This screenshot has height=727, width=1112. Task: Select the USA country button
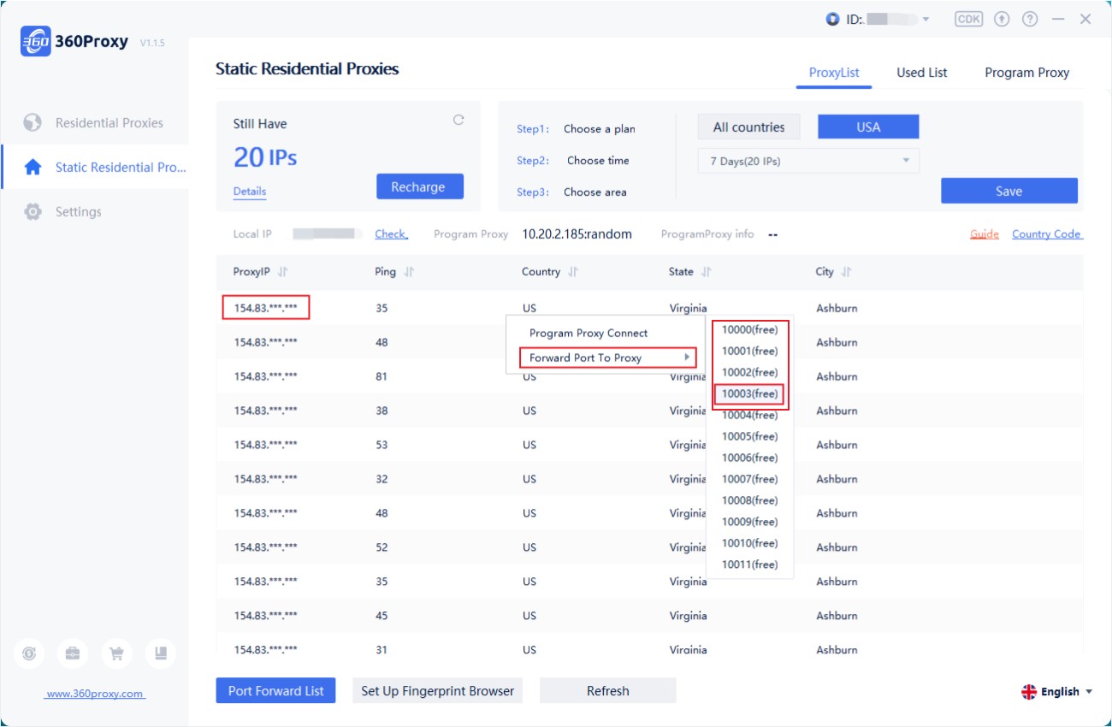point(868,127)
